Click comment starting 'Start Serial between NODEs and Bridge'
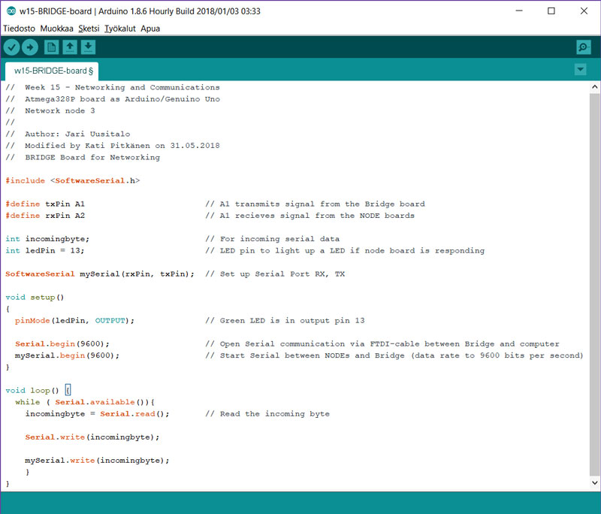 (x=402, y=355)
